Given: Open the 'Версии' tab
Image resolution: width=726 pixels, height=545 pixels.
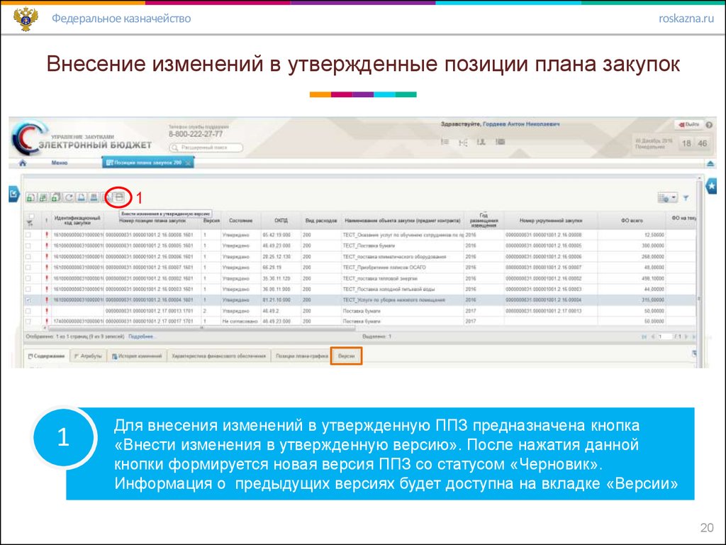Looking at the screenshot, I should 346,356.
